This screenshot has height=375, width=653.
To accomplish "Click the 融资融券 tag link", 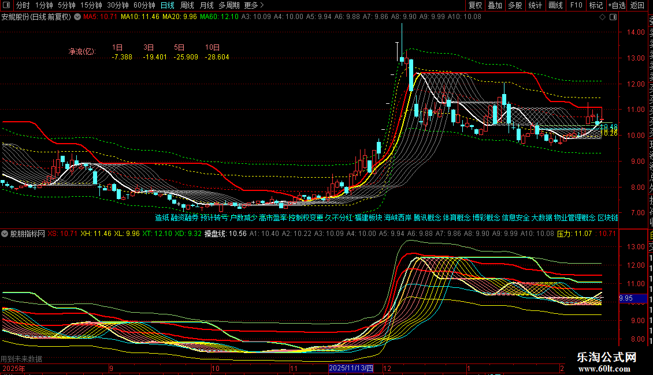I will 185,217.
